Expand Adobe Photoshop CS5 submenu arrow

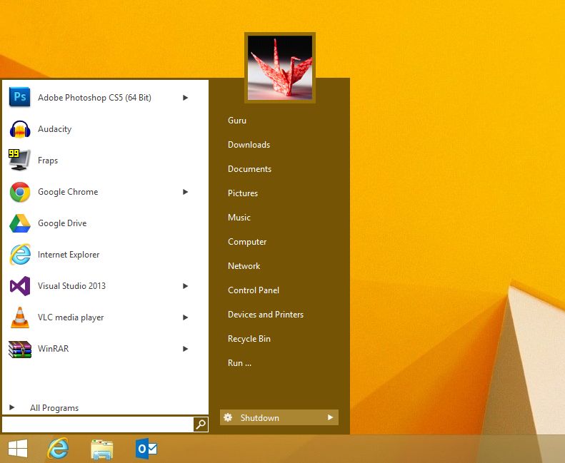(185, 98)
